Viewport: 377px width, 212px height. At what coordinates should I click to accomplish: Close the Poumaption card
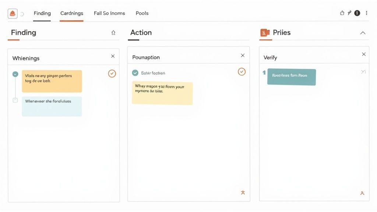(x=243, y=55)
